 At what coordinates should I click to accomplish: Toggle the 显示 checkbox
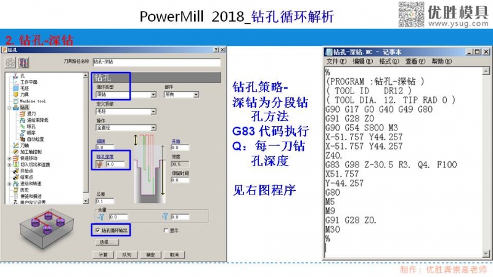coord(166,231)
